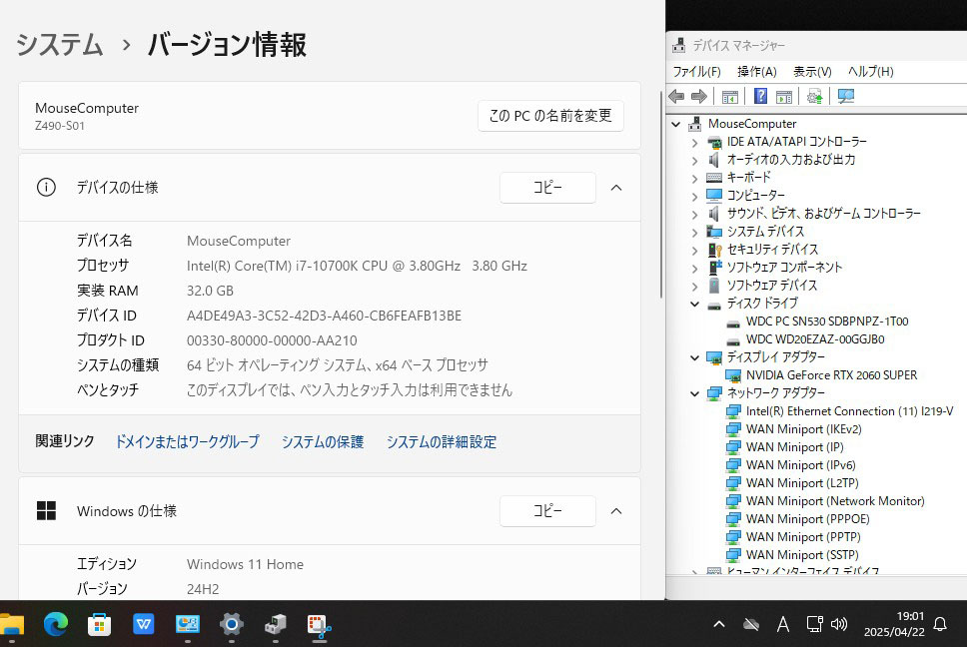Screen dimensions: 967x647
Task: Click the NVIDIA GeForce RTX 2060 SUPER icon
Action: [733, 375]
